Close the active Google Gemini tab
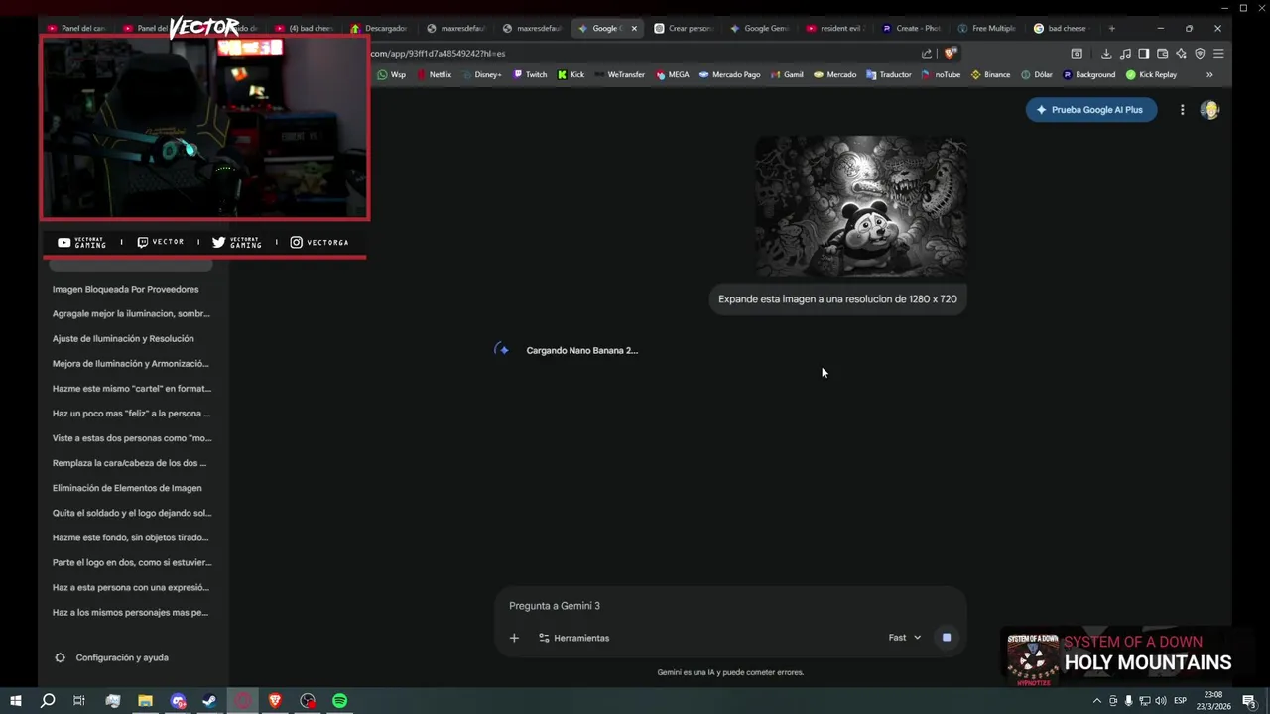This screenshot has height=714, width=1270. pos(634,28)
